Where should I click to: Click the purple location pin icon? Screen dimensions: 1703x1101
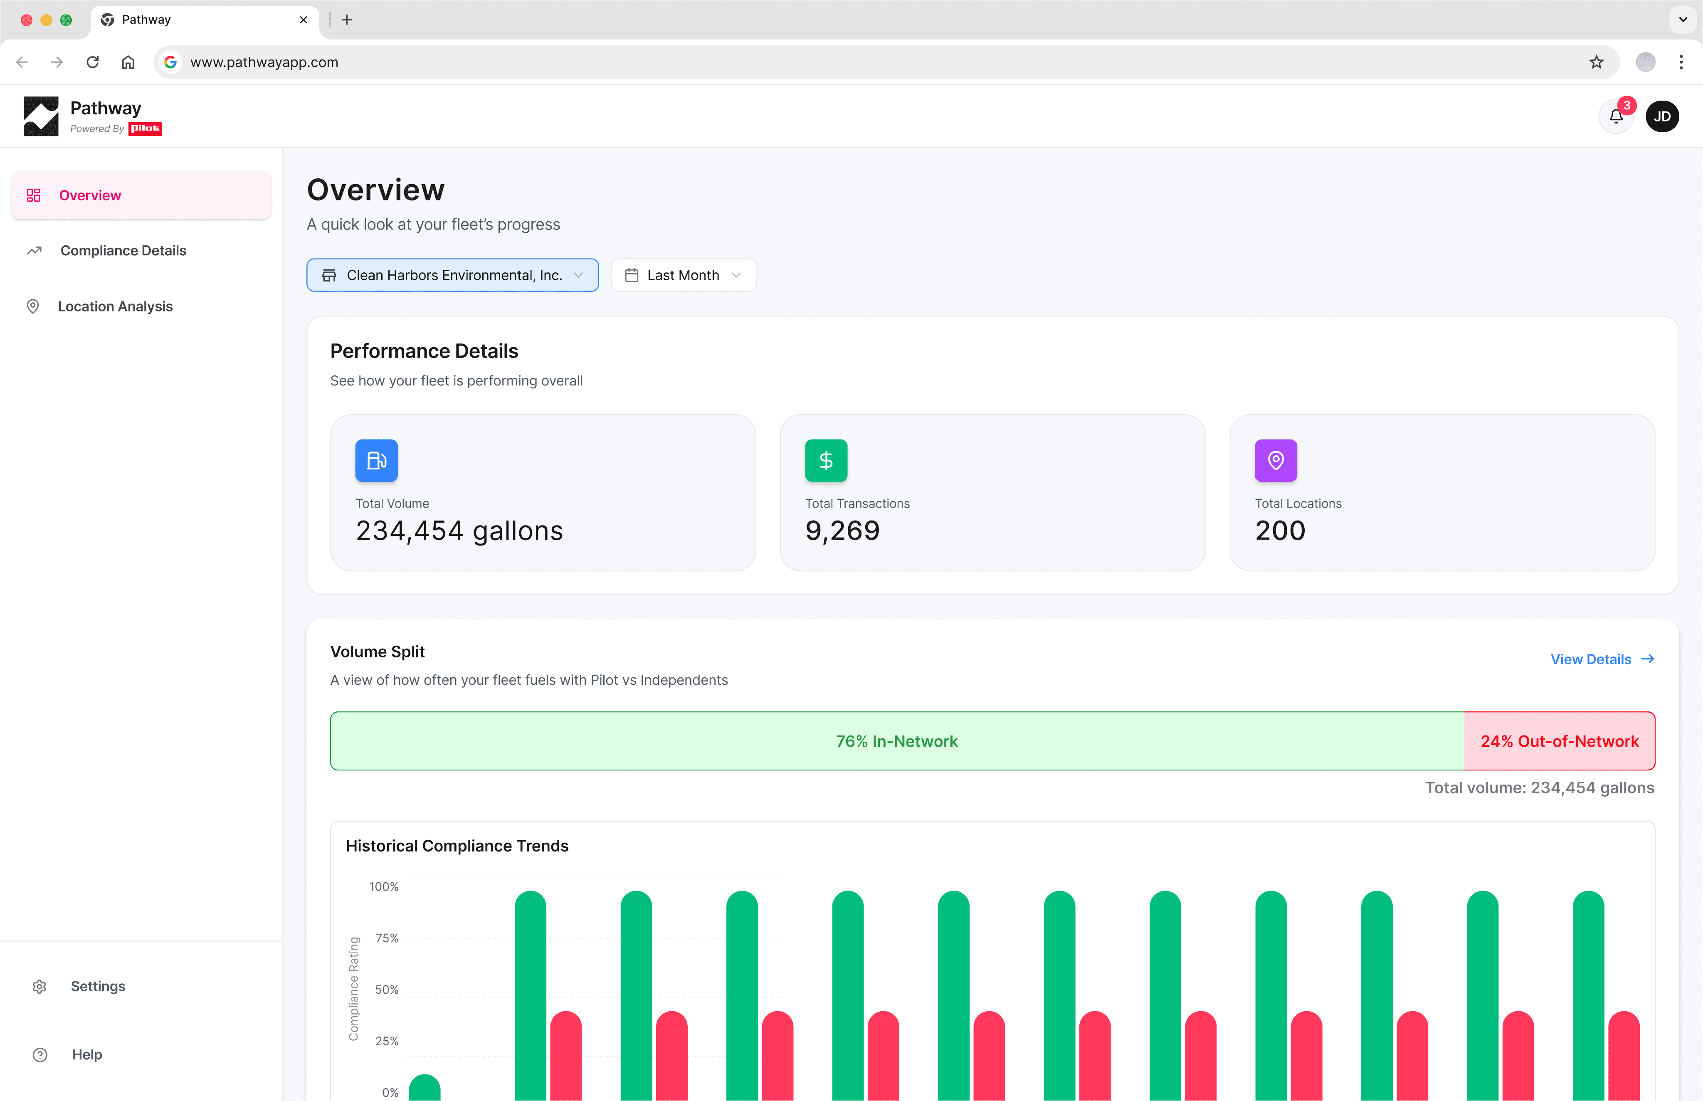pyautogui.click(x=1276, y=460)
